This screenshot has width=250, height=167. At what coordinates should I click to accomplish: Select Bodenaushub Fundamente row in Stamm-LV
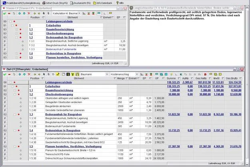point(64,50)
